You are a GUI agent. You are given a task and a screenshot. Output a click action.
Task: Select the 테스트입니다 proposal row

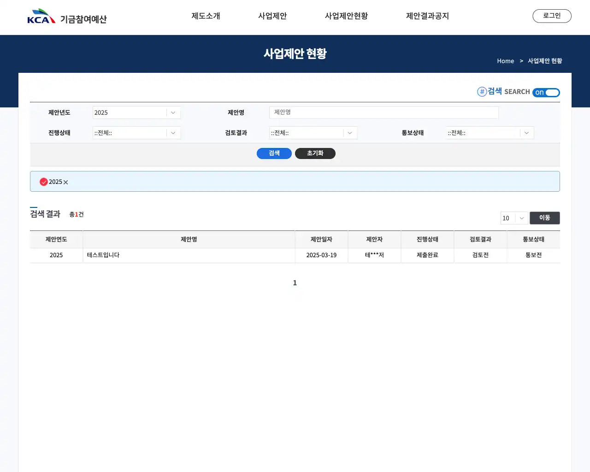tap(189, 255)
